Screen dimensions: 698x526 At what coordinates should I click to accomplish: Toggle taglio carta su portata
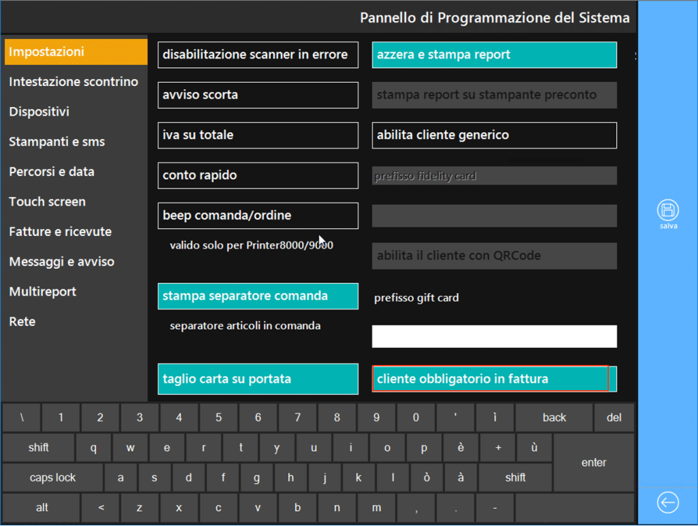pyautogui.click(x=258, y=379)
